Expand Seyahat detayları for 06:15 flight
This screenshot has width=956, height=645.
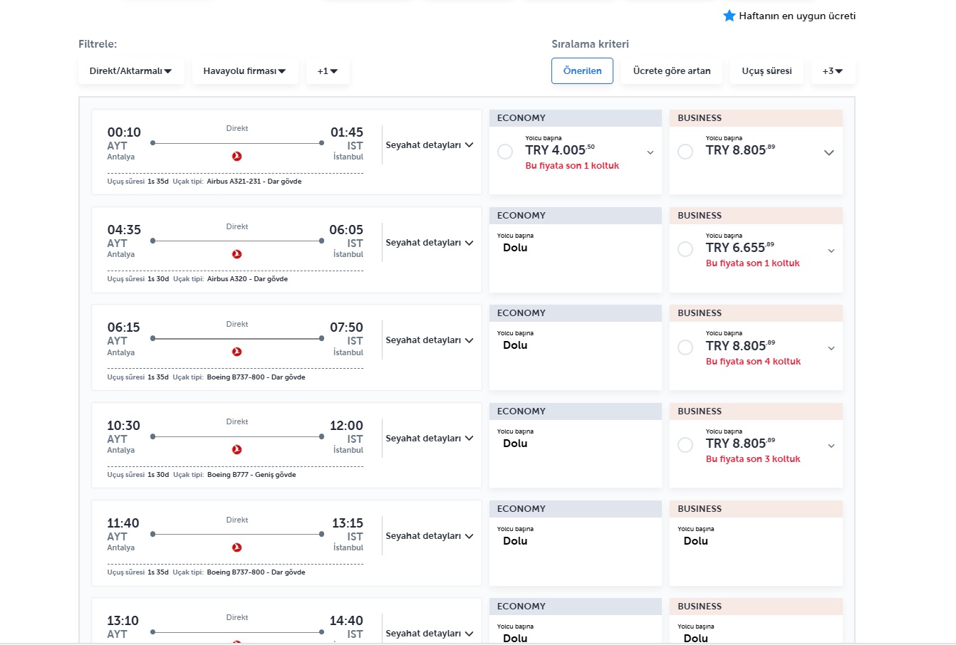430,340
